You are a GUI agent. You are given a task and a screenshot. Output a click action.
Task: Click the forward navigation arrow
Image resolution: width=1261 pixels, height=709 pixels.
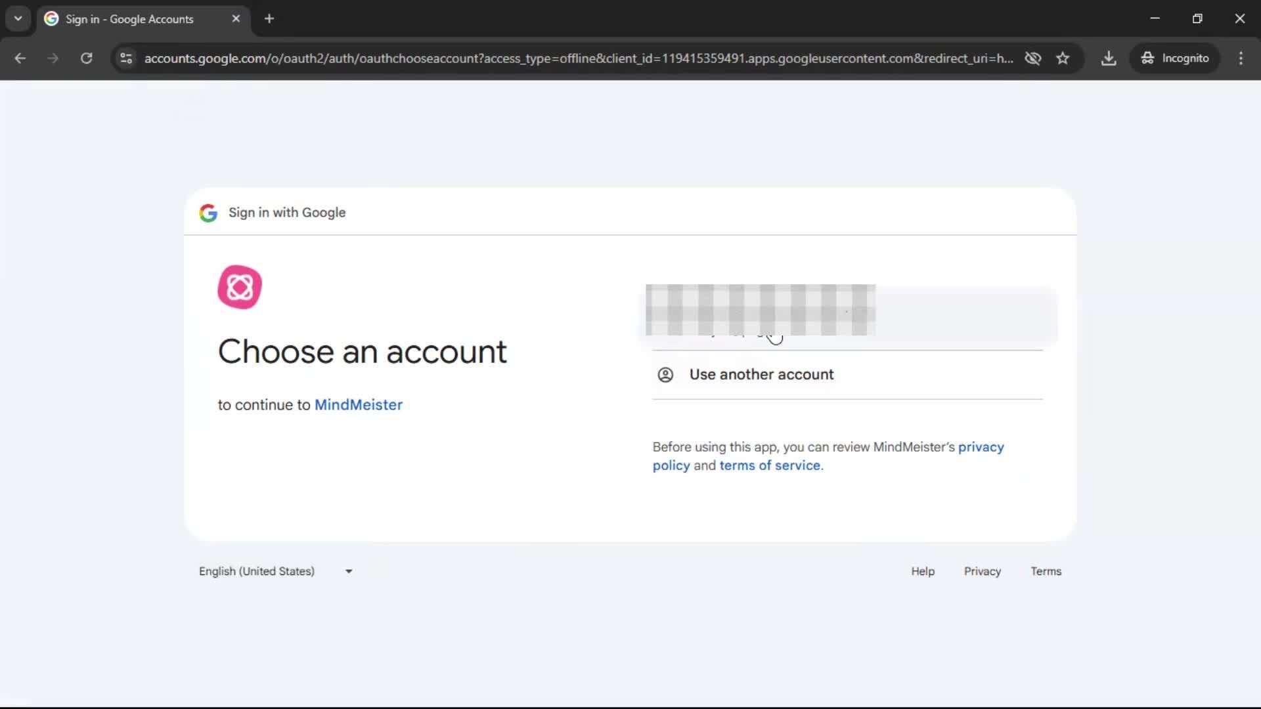point(53,58)
